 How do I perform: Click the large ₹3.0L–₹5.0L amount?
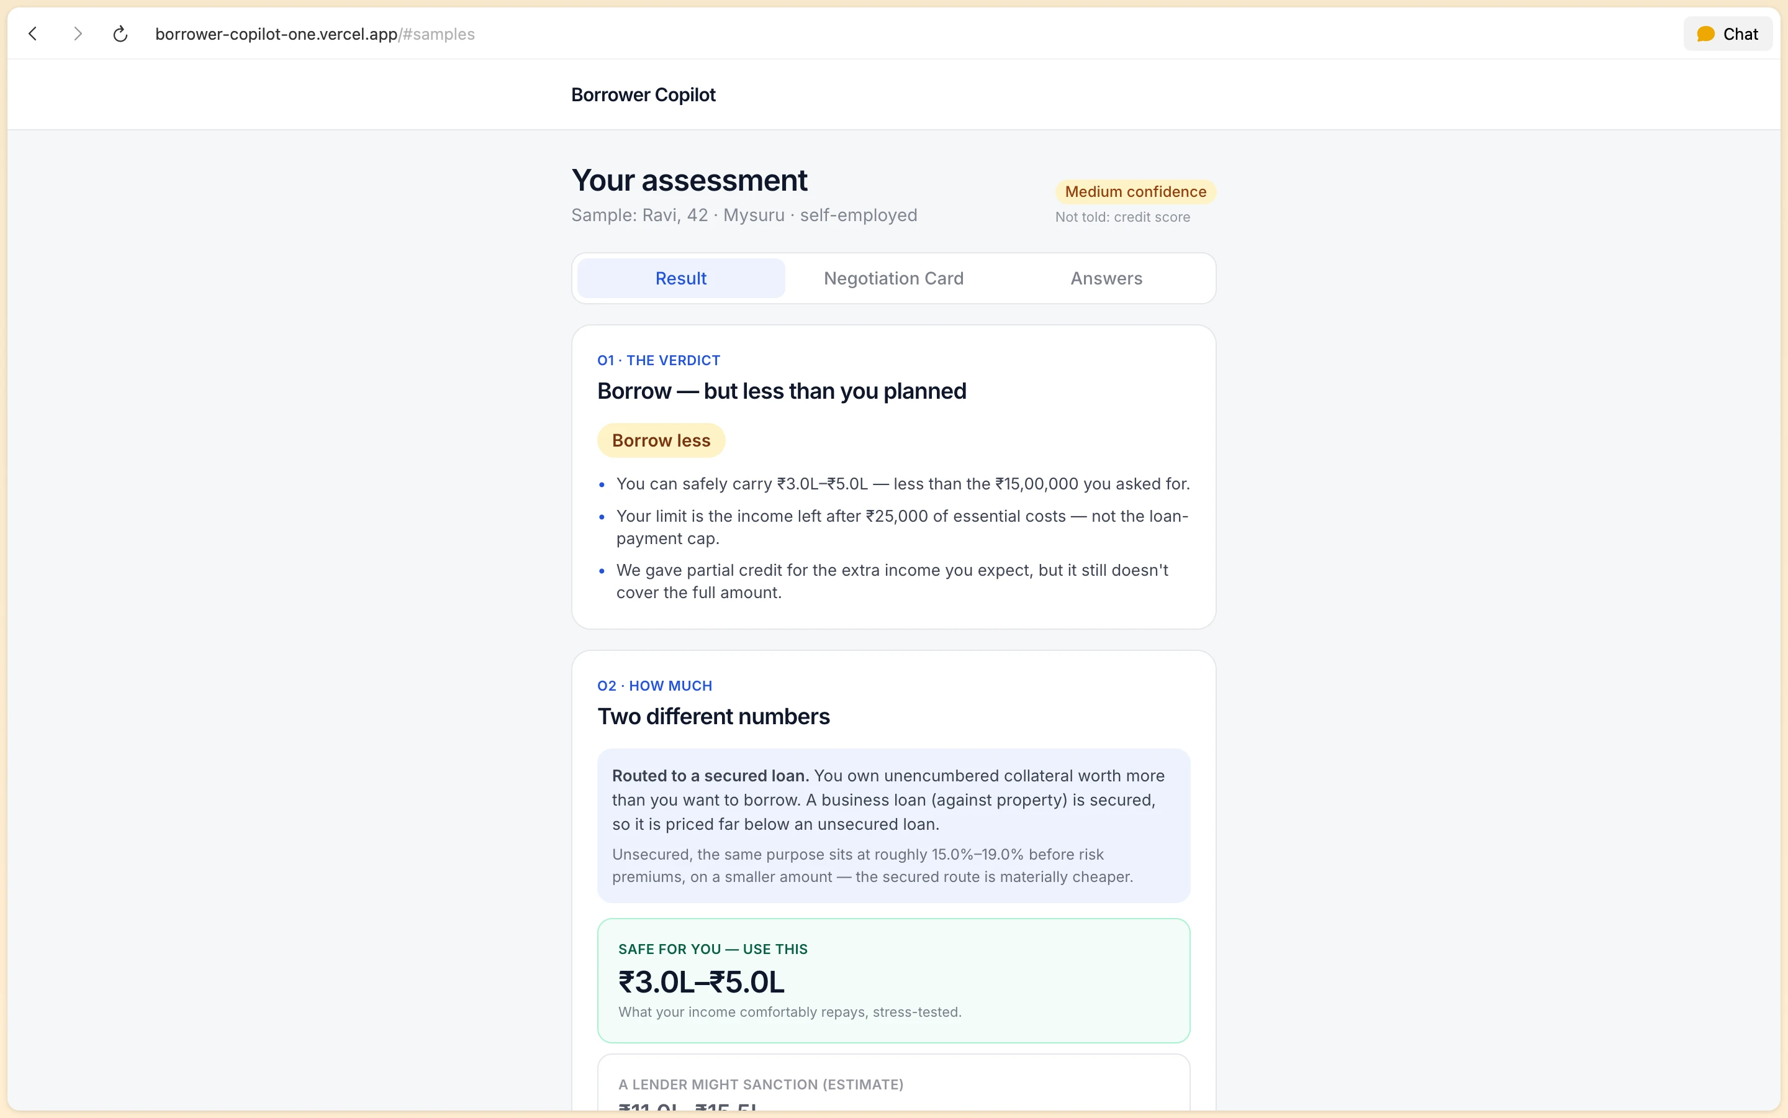tap(701, 982)
